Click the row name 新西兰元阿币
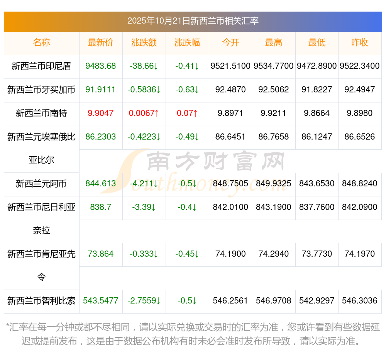 [41, 184]
